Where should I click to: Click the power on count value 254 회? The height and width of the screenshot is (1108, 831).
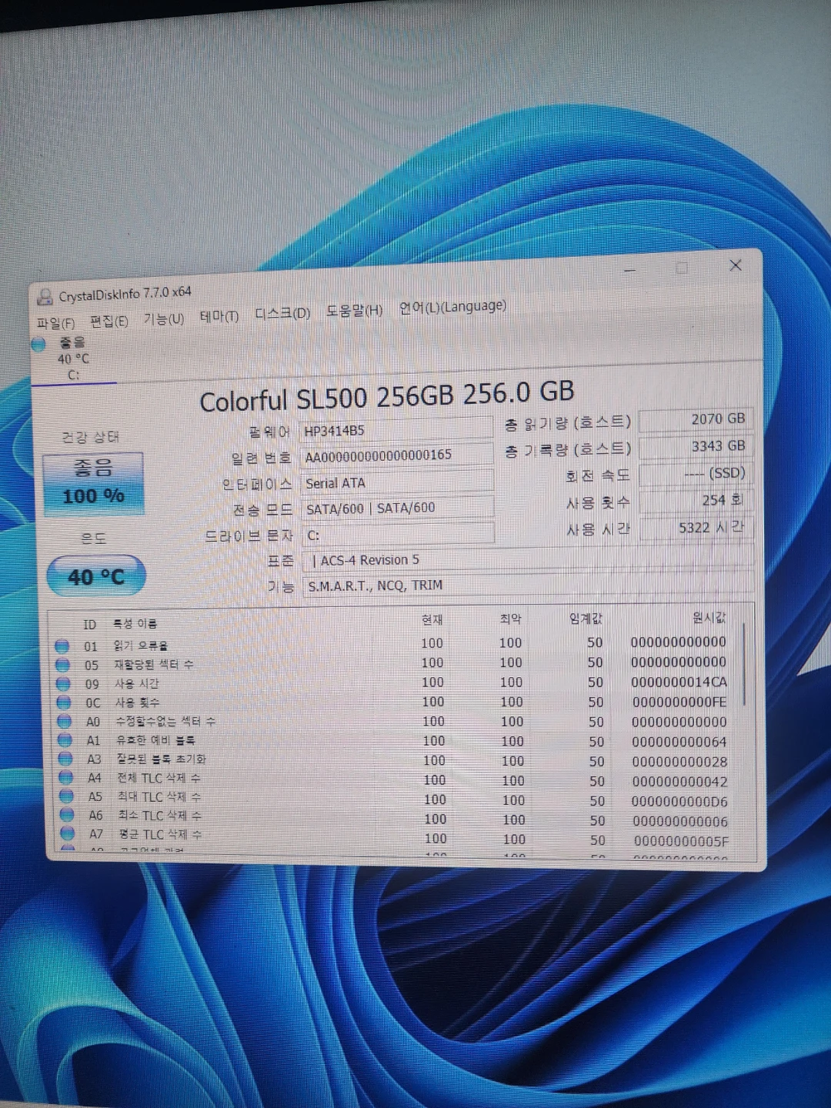696,500
